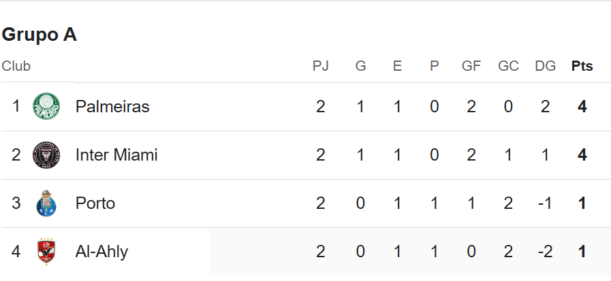This screenshot has width=611, height=281.
Task: Select the Al-Ahly team name
Action: point(101,252)
